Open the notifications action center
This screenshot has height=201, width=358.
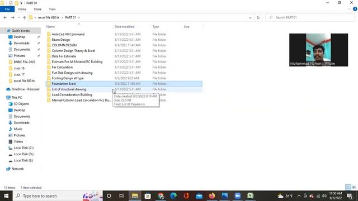click(350, 196)
